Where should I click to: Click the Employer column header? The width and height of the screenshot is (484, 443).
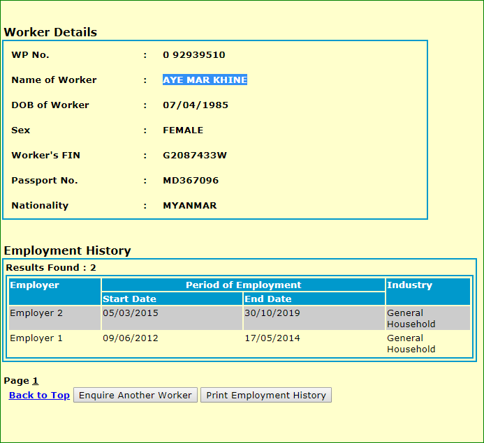pos(34,285)
